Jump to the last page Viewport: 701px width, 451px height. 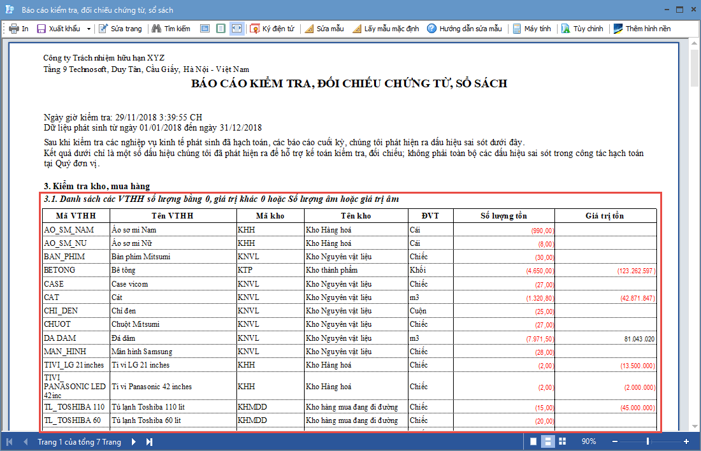[149, 441]
